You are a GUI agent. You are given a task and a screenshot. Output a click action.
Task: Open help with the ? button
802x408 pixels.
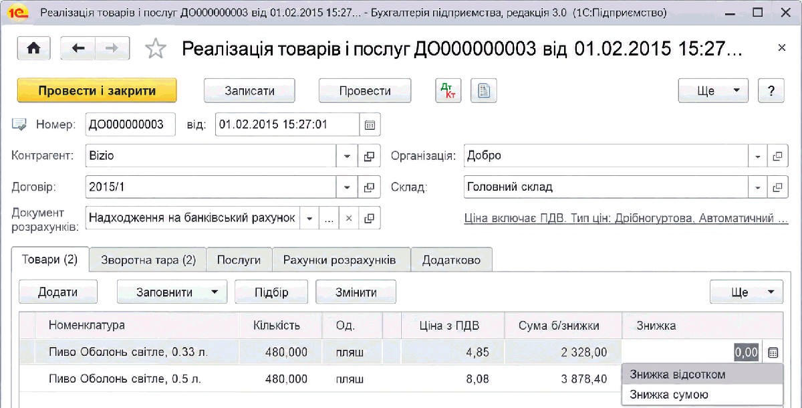click(x=771, y=91)
